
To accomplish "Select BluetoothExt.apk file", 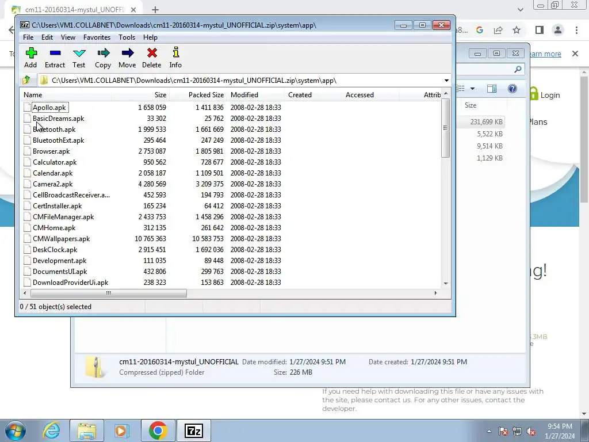I will (x=58, y=140).
